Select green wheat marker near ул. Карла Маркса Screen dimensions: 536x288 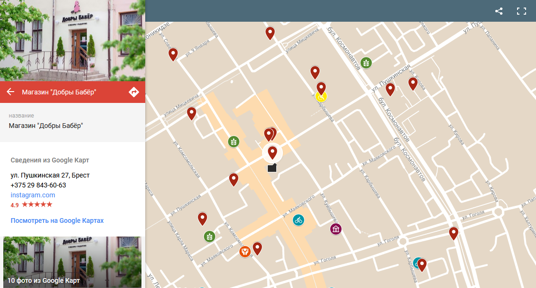tap(210, 236)
